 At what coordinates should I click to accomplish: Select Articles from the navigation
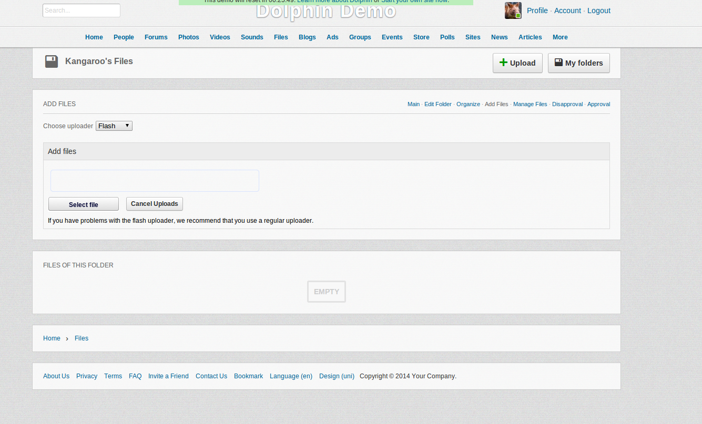coord(530,37)
